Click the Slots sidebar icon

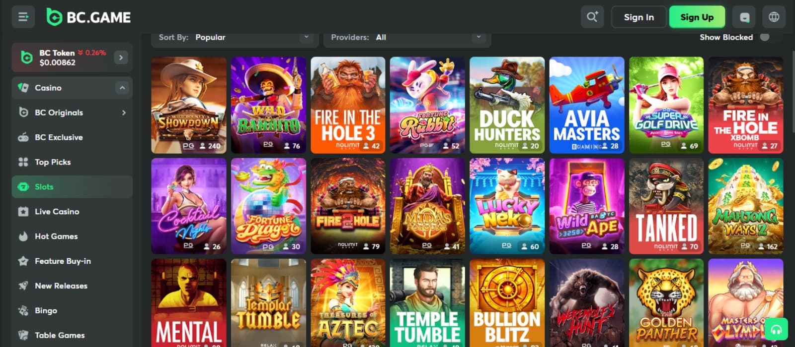click(x=23, y=187)
